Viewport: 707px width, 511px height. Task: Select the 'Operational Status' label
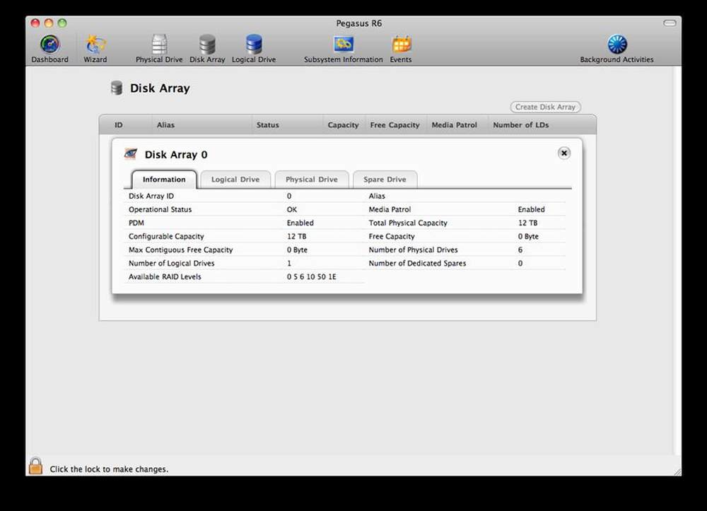click(160, 209)
